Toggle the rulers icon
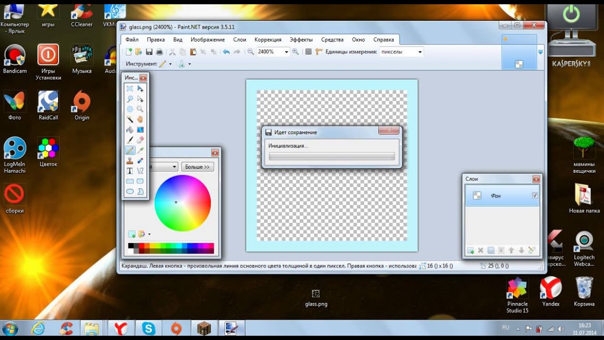Screen dimensions: 604x340 [x=319, y=52]
